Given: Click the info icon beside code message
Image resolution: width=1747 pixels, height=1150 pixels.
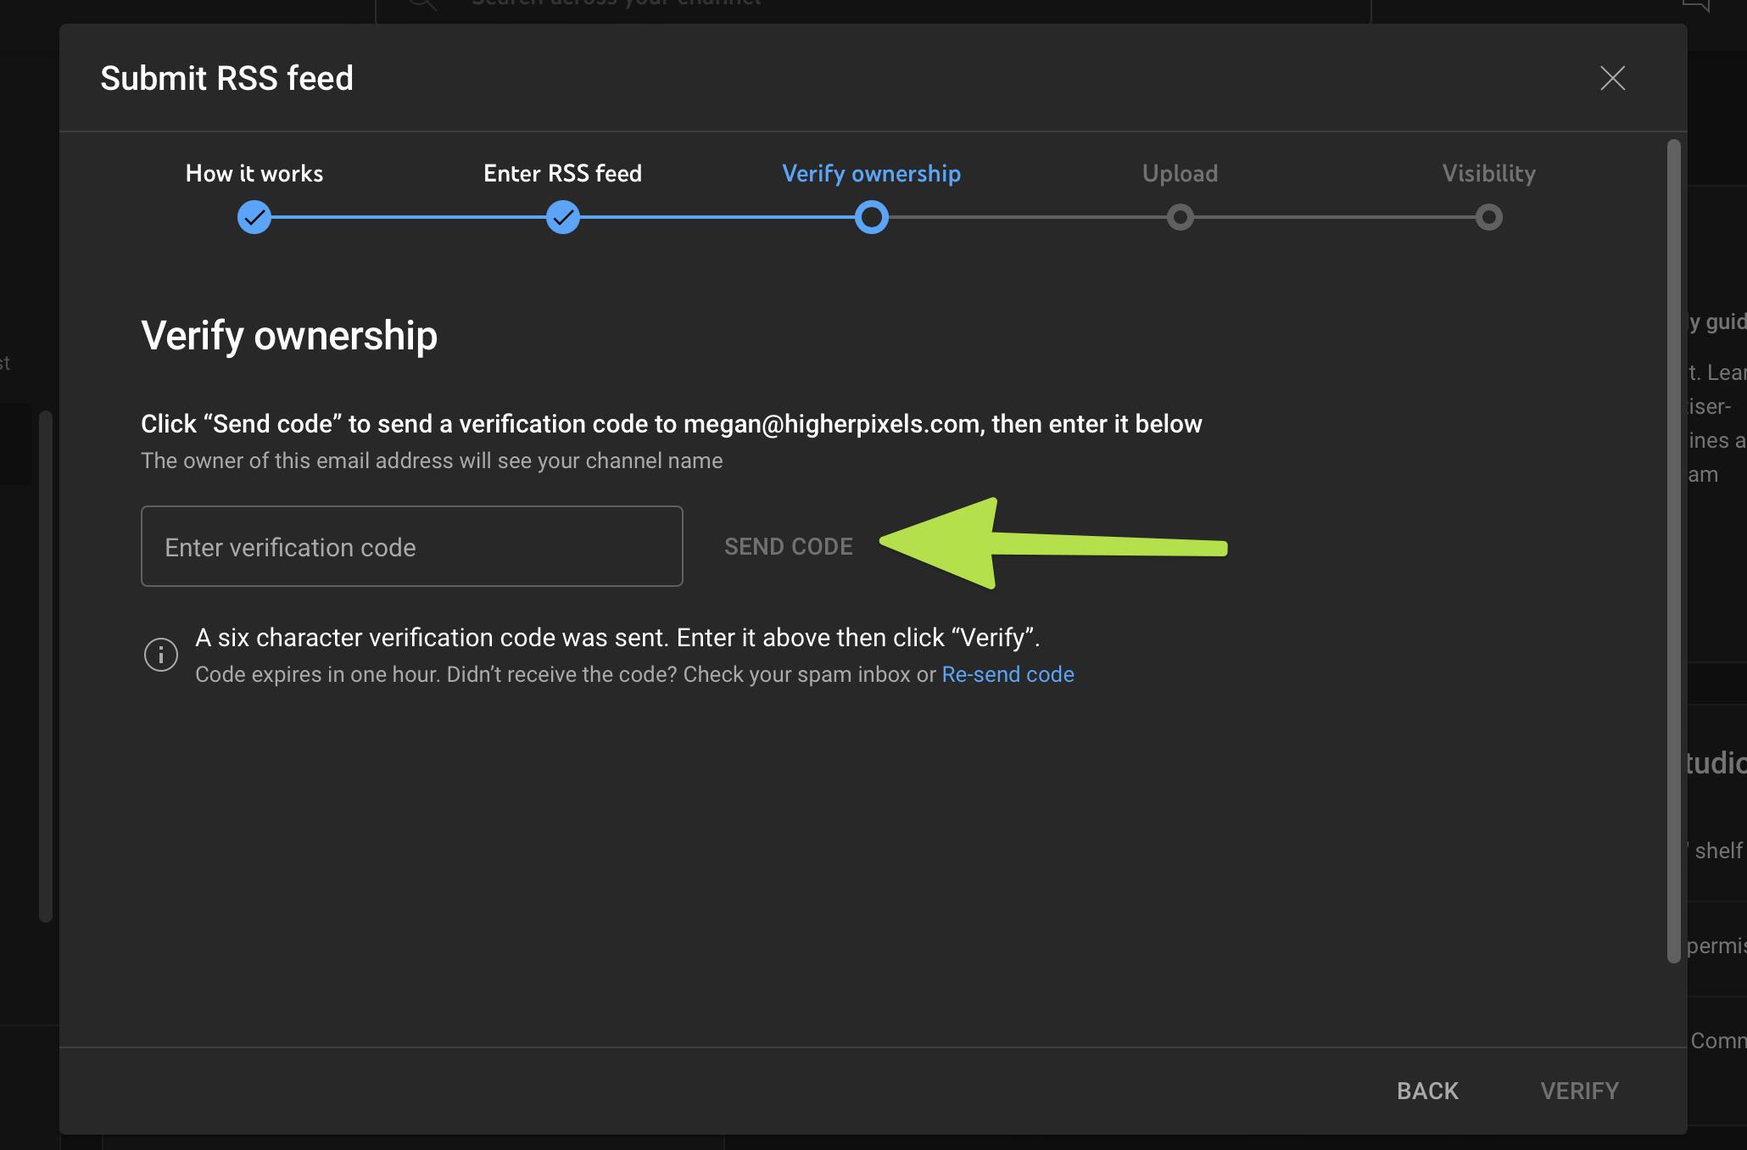Looking at the screenshot, I should click(x=161, y=655).
